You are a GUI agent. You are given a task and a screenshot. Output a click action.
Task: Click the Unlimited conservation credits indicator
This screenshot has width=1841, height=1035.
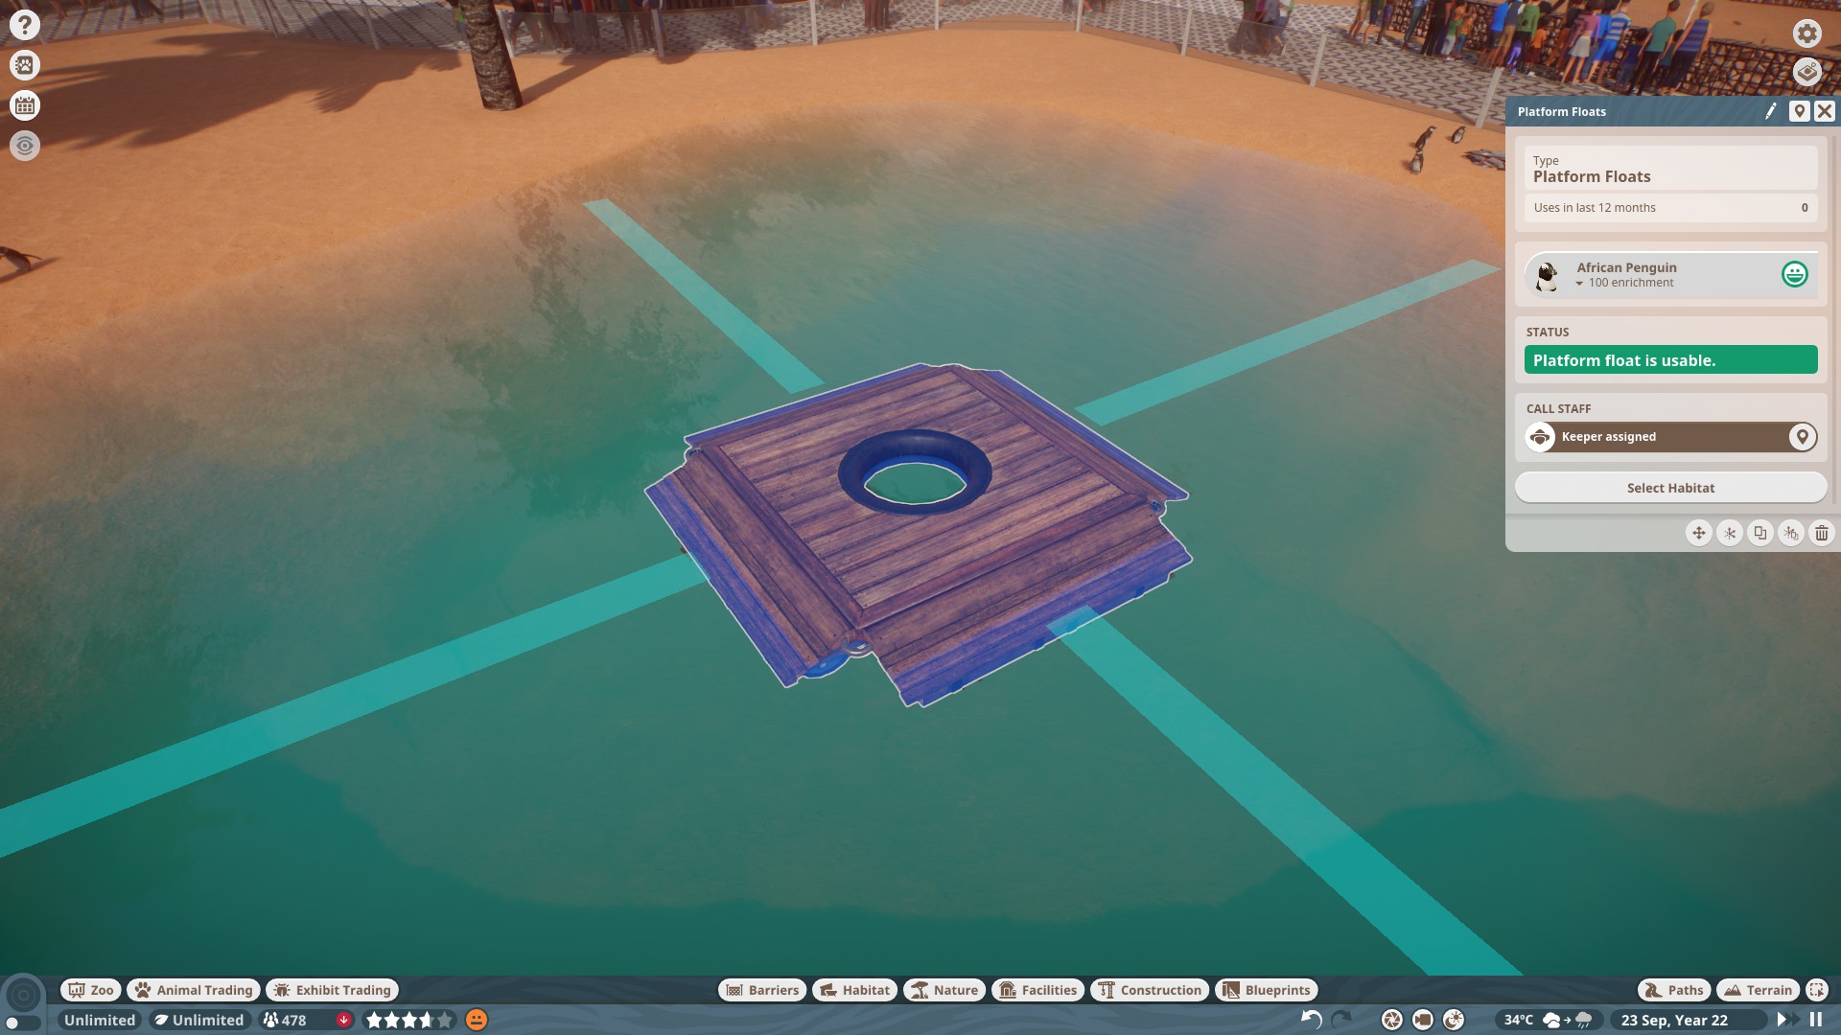(x=199, y=1020)
